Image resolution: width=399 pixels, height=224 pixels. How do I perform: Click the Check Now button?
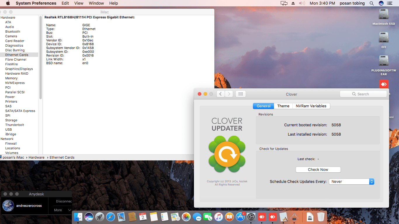pyautogui.click(x=318, y=169)
